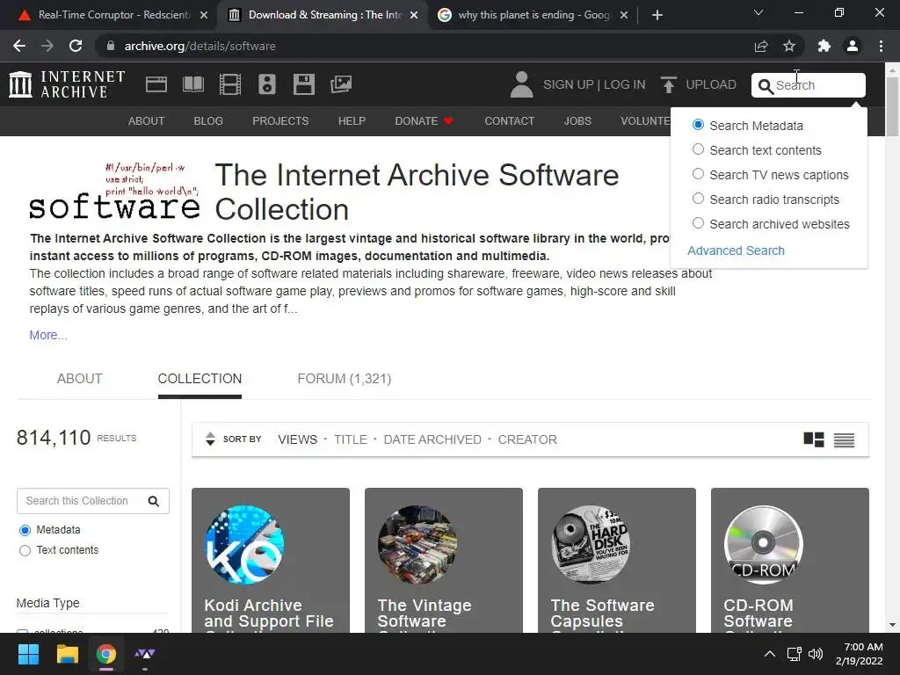
Task: Go back to previous page
Action: point(19,46)
